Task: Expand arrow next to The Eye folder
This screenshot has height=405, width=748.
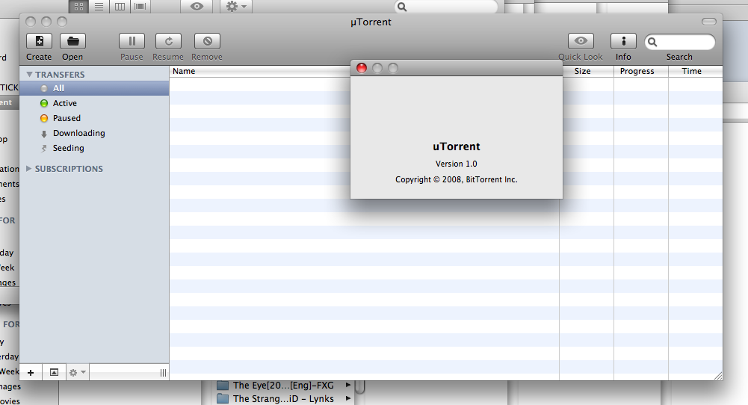Action: coord(348,385)
